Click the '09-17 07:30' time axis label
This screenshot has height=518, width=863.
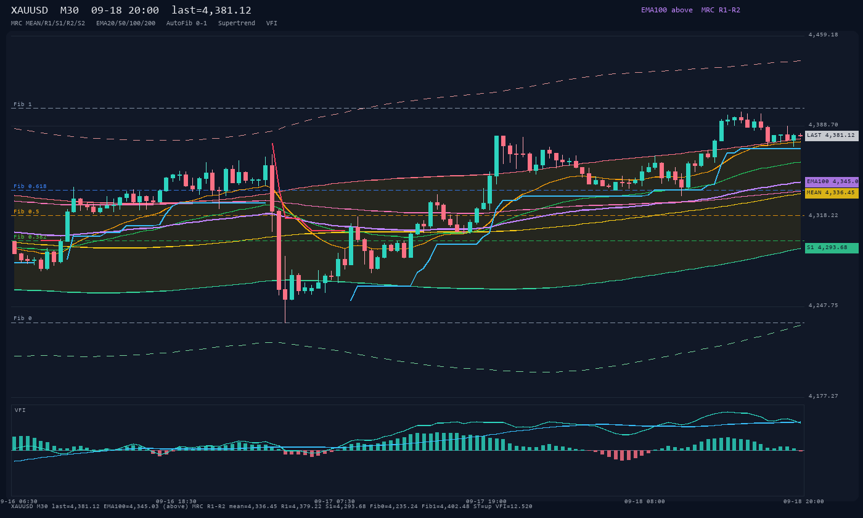point(335,501)
